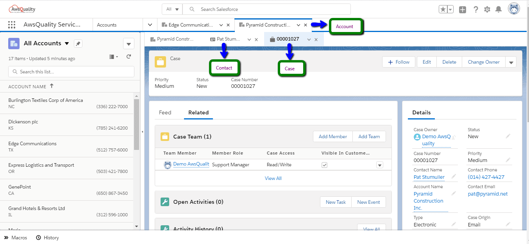Create a New Task

(336, 202)
